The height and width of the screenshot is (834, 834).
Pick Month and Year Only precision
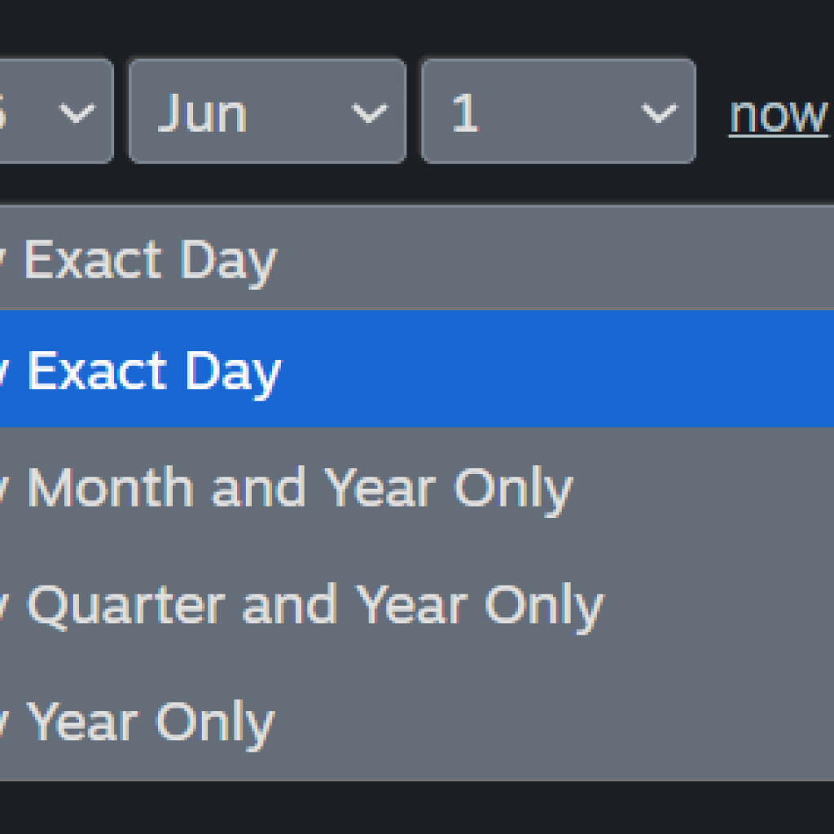[x=326, y=487]
